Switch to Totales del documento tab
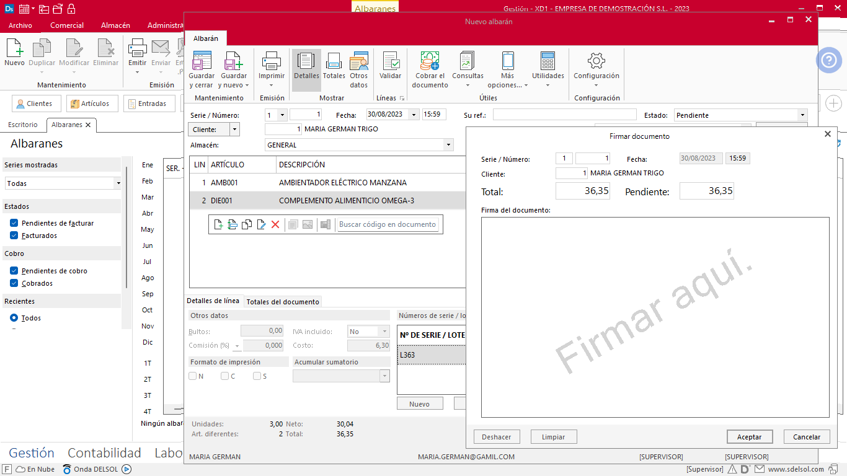The width and height of the screenshot is (847, 476). tap(283, 302)
